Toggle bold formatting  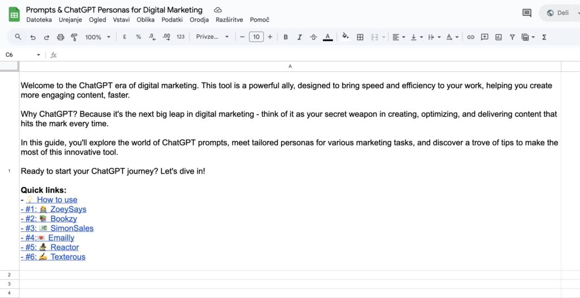[285, 37]
